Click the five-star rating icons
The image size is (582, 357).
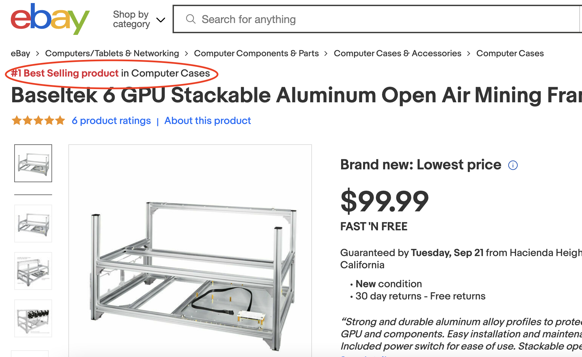pos(38,121)
